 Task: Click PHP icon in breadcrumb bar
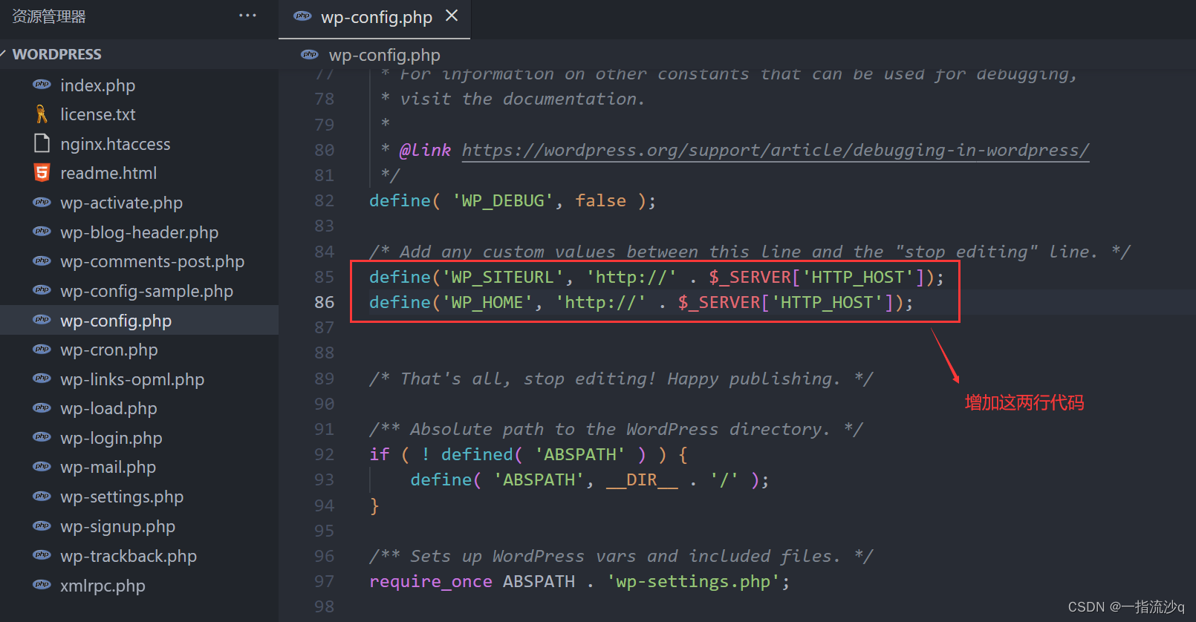coord(310,54)
